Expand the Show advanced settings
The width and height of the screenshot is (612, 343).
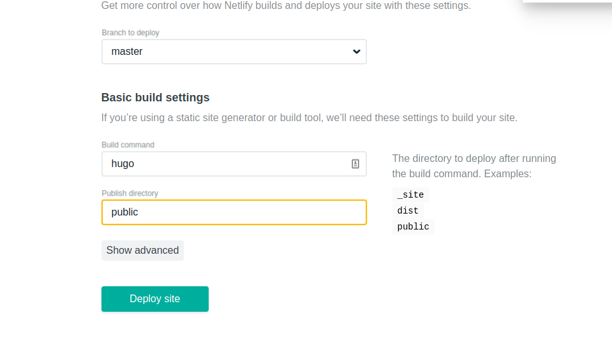142,251
